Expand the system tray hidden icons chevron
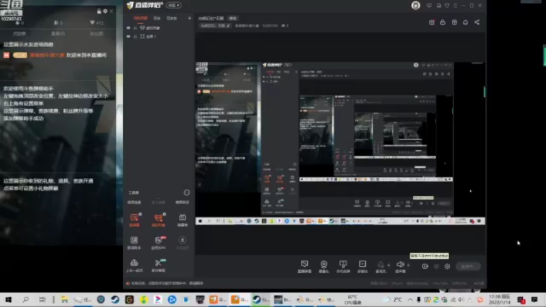This screenshot has width=546, height=307. click(410, 299)
